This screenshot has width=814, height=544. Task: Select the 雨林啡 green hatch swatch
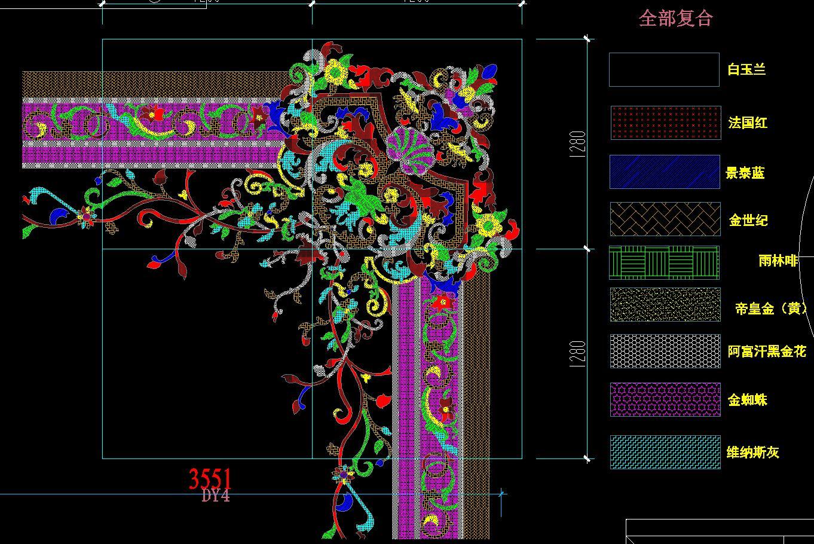[665, 262]
